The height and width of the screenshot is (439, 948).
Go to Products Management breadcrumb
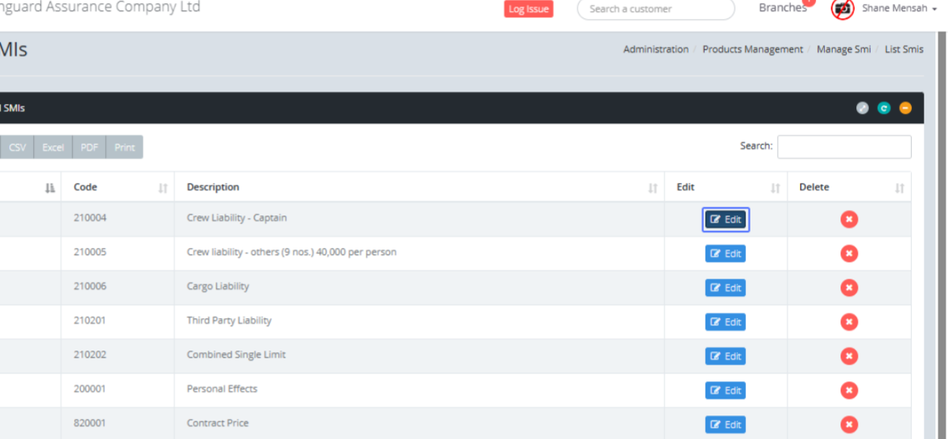pyautogui.click(x=752, y=49)
